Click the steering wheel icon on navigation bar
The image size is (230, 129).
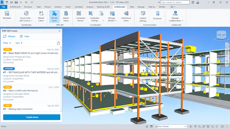point(227,47)
